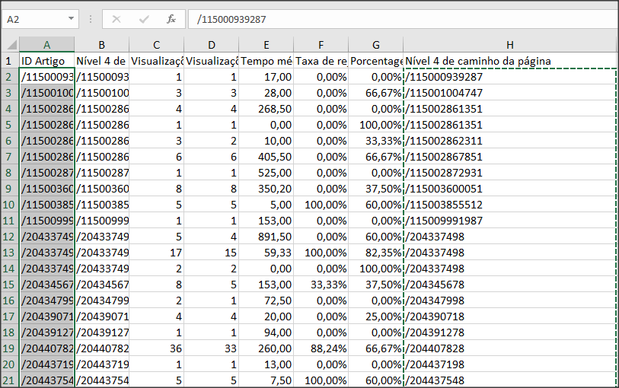Click cell H21 with /204437548

510,380
